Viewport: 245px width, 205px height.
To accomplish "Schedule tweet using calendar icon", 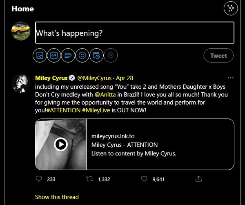I will tap(96, 56).
